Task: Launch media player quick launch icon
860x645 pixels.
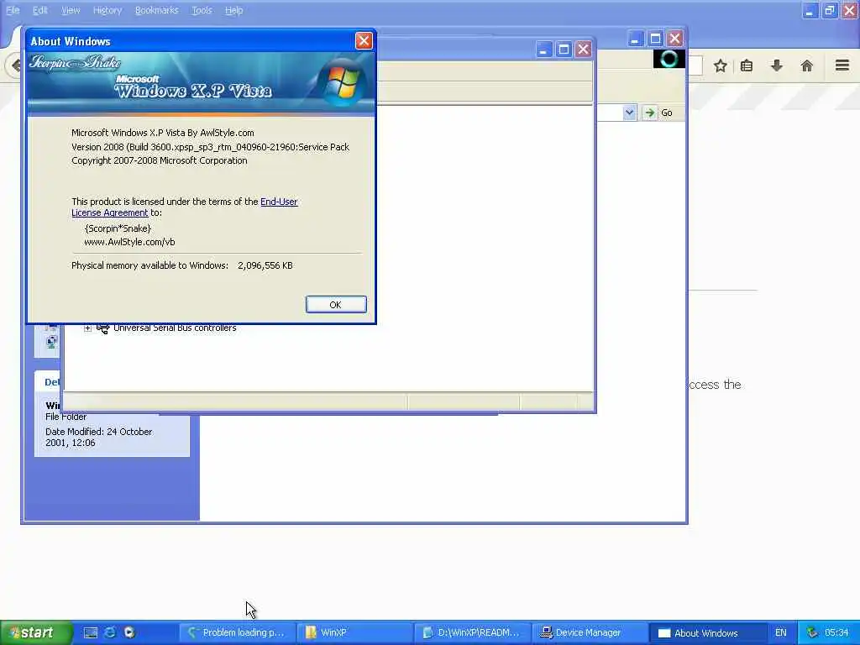Action: (x=129, y=632)
